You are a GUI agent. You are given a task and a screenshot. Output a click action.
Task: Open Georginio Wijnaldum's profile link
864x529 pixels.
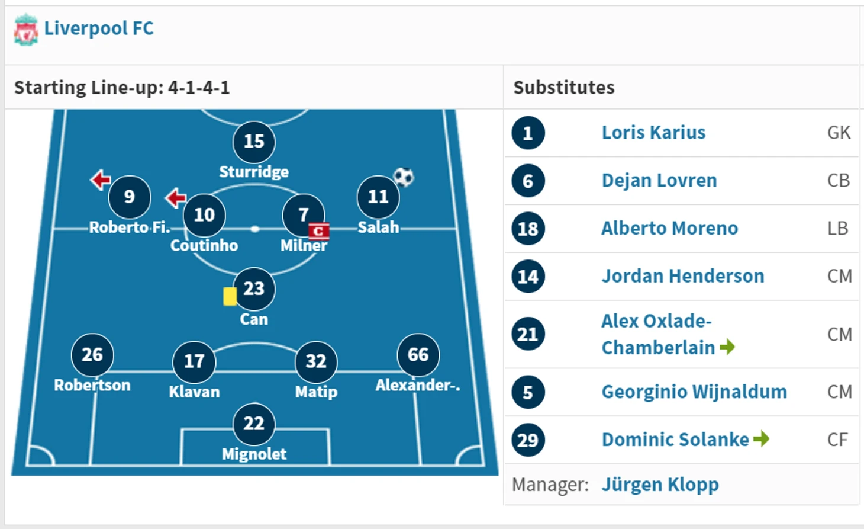click(x=694, y=392)
